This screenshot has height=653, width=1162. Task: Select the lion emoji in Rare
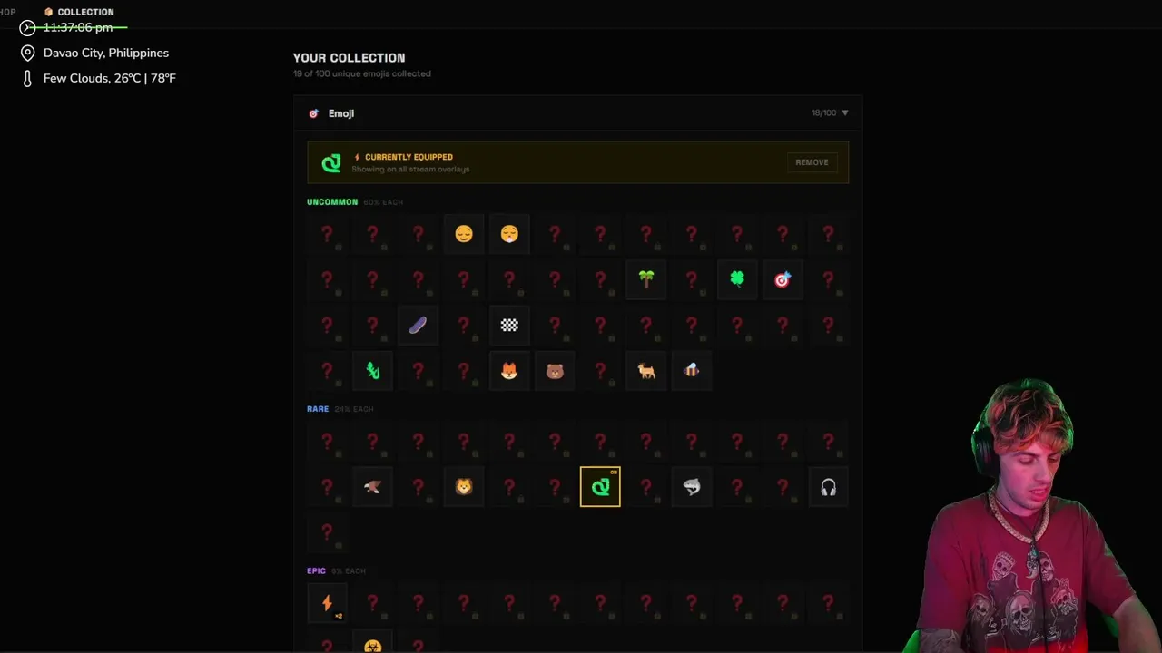464,487
